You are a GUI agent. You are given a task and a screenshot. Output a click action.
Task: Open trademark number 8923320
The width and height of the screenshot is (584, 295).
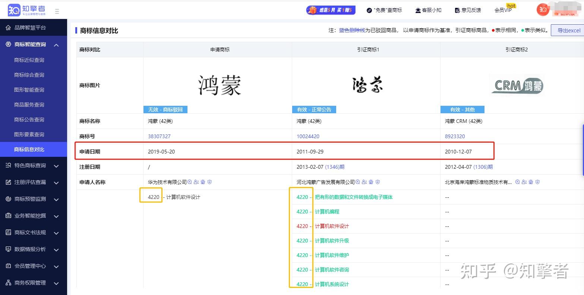[455, 136]
